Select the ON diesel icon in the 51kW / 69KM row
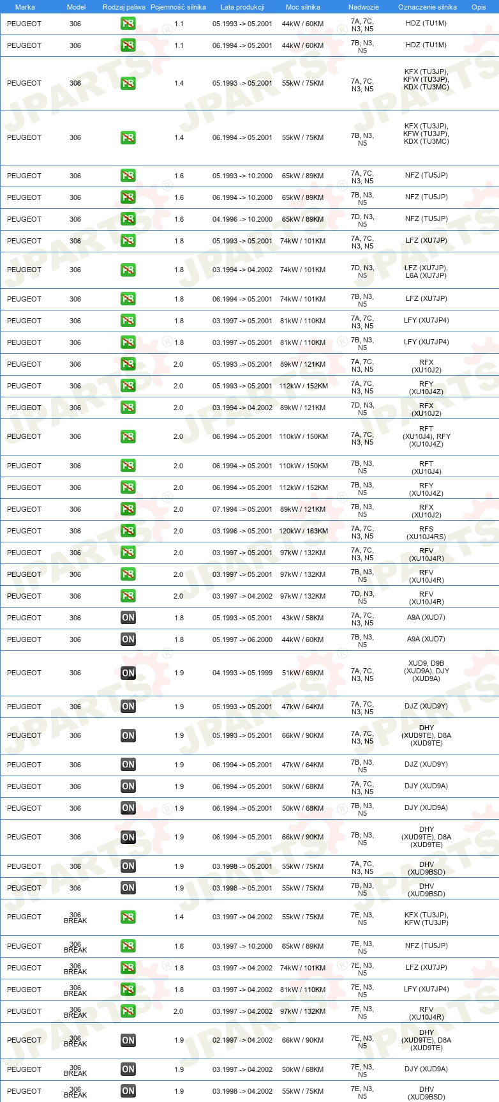Screen dimensions: 499x1102 pyautogui.click(x=128, y=673)
